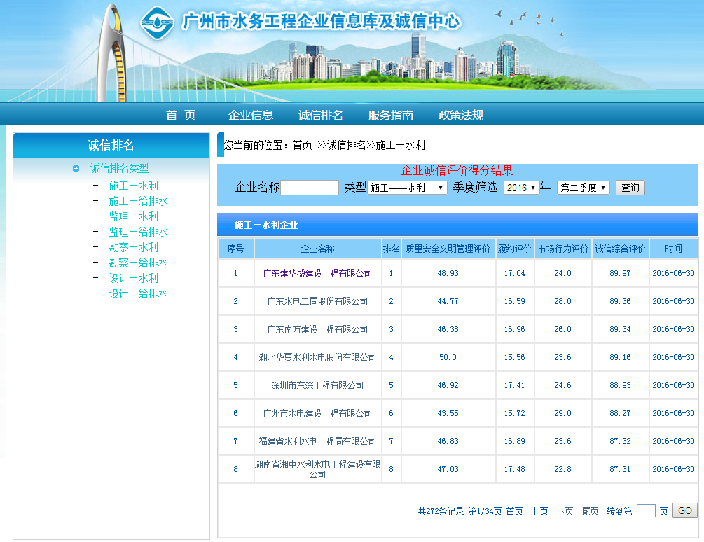Open 广东建华盛建设工程有限公司 company link
Screen dimensions: 704x542
tap(317, 273)
